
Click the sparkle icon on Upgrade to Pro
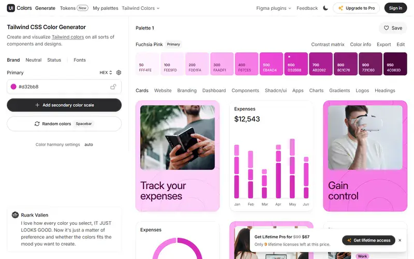tap(341, 8)
